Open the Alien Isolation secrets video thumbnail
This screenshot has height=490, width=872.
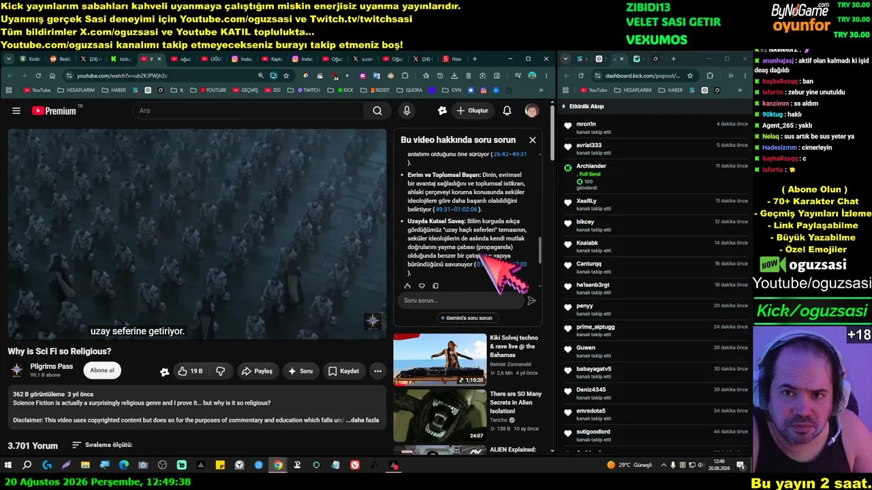(x=440, y=415)
